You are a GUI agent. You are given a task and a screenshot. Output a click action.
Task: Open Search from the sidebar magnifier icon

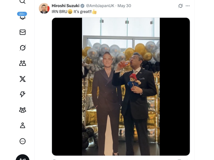click(x=22, y=1)
